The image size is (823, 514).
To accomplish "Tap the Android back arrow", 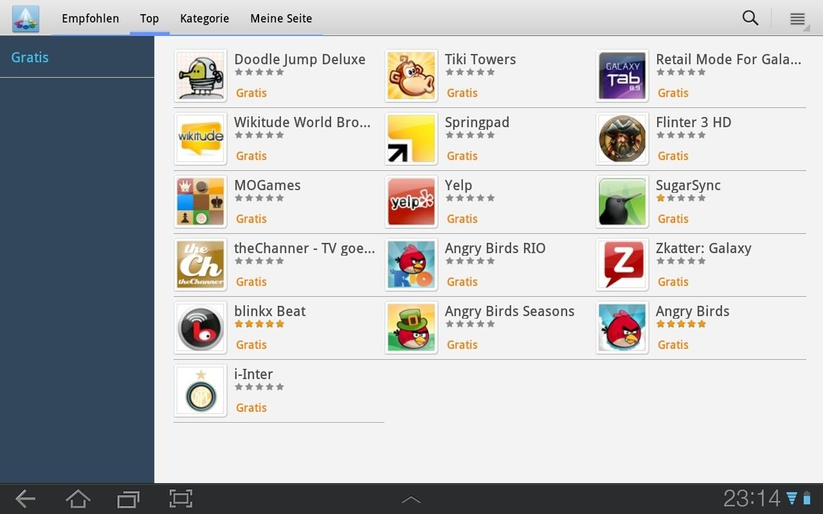I will [x=25, y=499].
